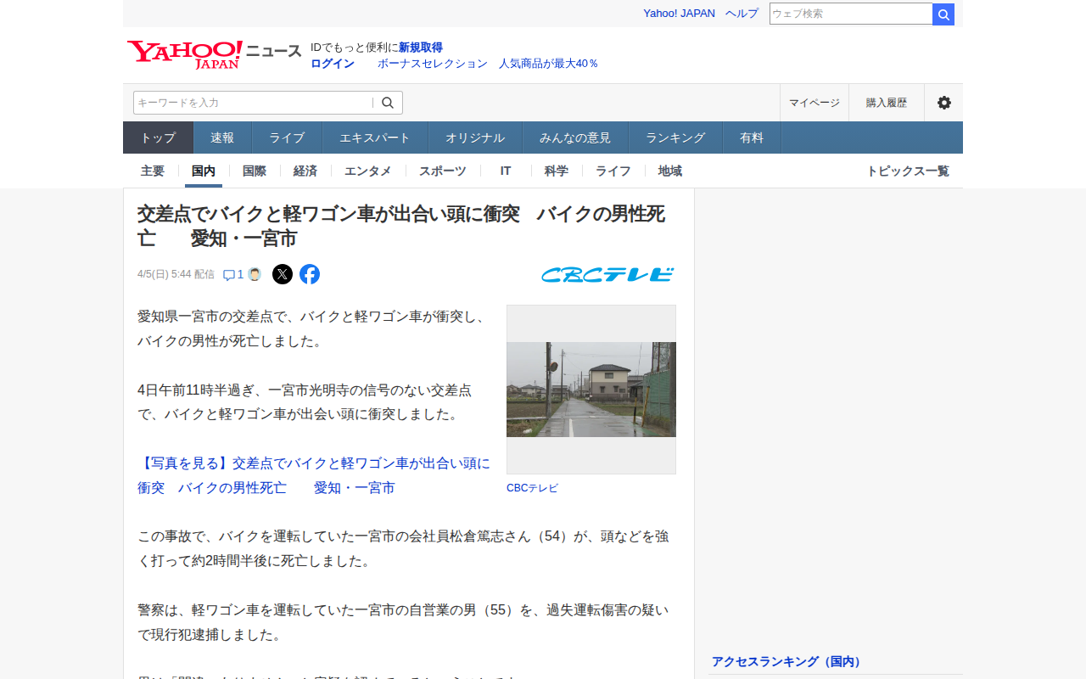Select the ライブ tab
Image resolution: width=1086 pixels, height=679 pixels.
287,137
